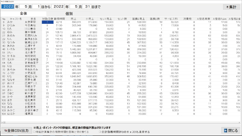The image size is (242, 136).
Task: Enable the 時給計算集計 rounding checkbox
Action: (34, 132)
